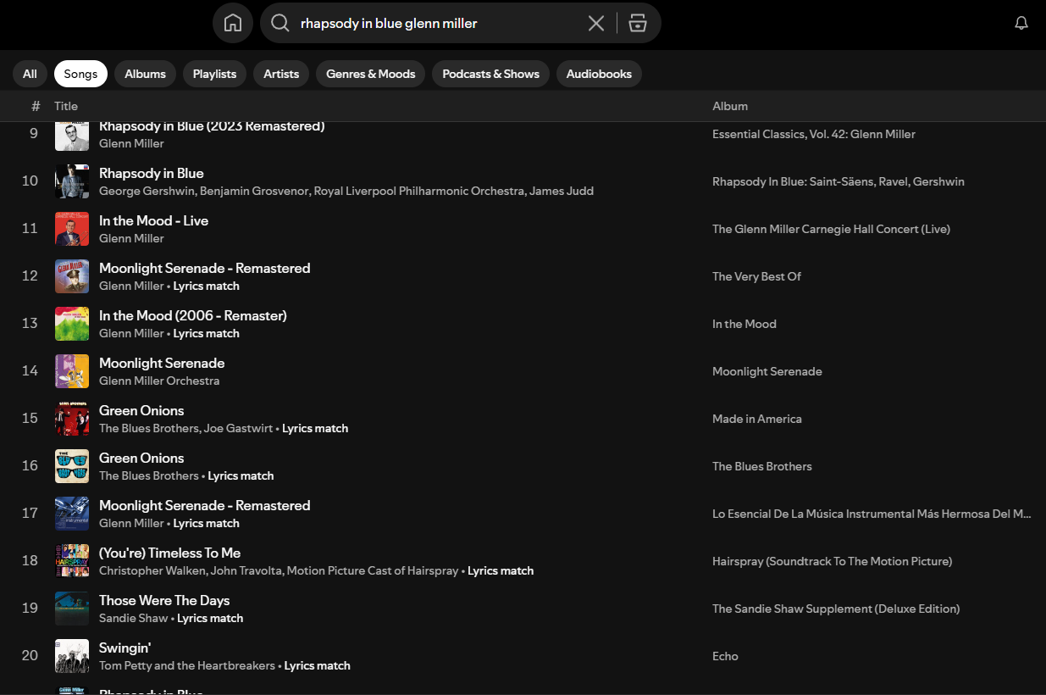This screenshot has width=1046, height=695.
Task: Select the Audiobooks filter chip
Action: pos(599,74)
